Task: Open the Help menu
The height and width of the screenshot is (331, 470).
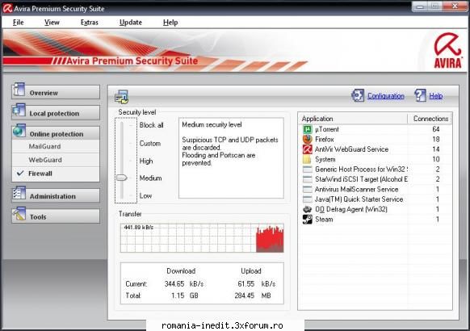Action: [170, 23]
